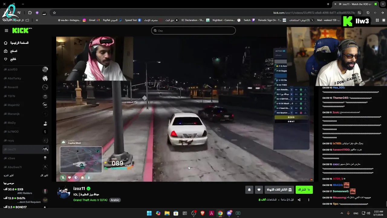Focus the Kick search box

pyautogui.click(x=193, y=30)
